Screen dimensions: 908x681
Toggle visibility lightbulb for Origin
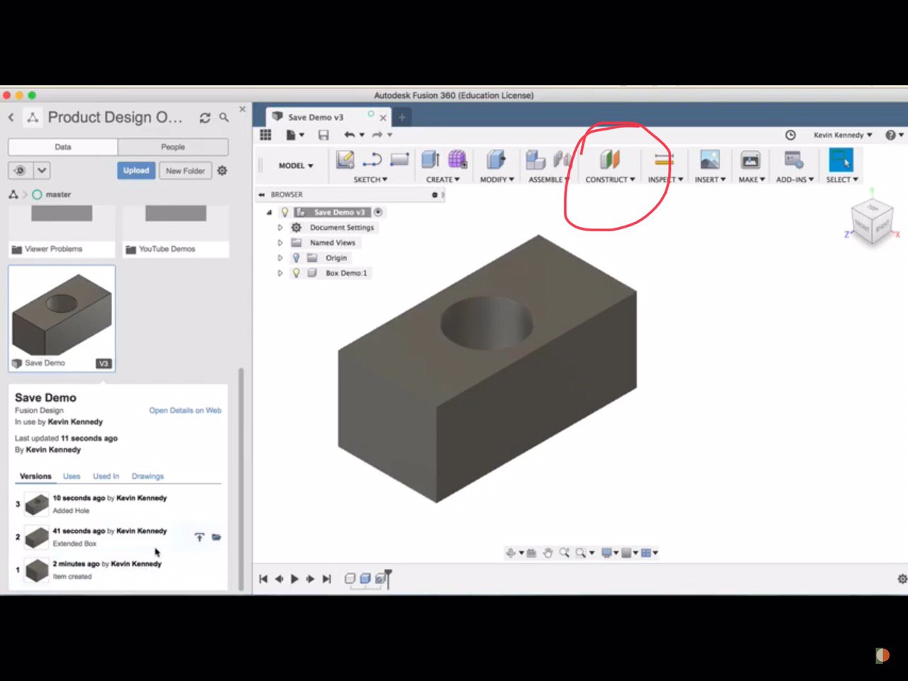(x=297, y=258)
